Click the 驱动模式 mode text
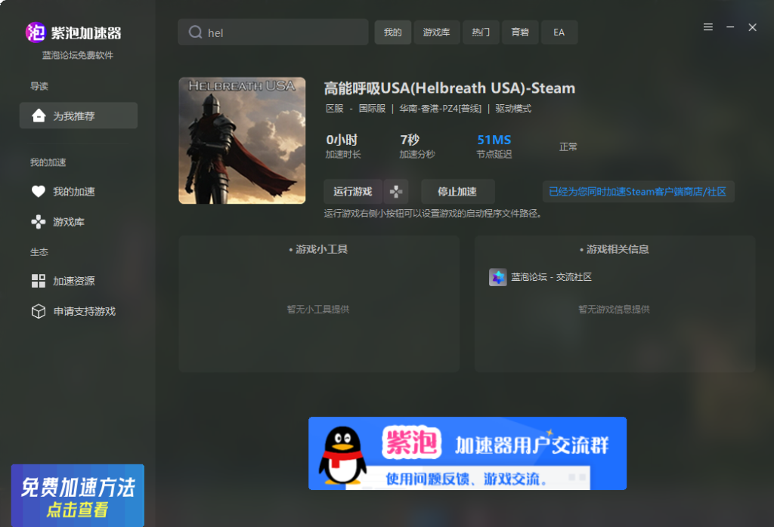Image resolution: width=774 pixels, height=527 pixels. click(513, 109)
